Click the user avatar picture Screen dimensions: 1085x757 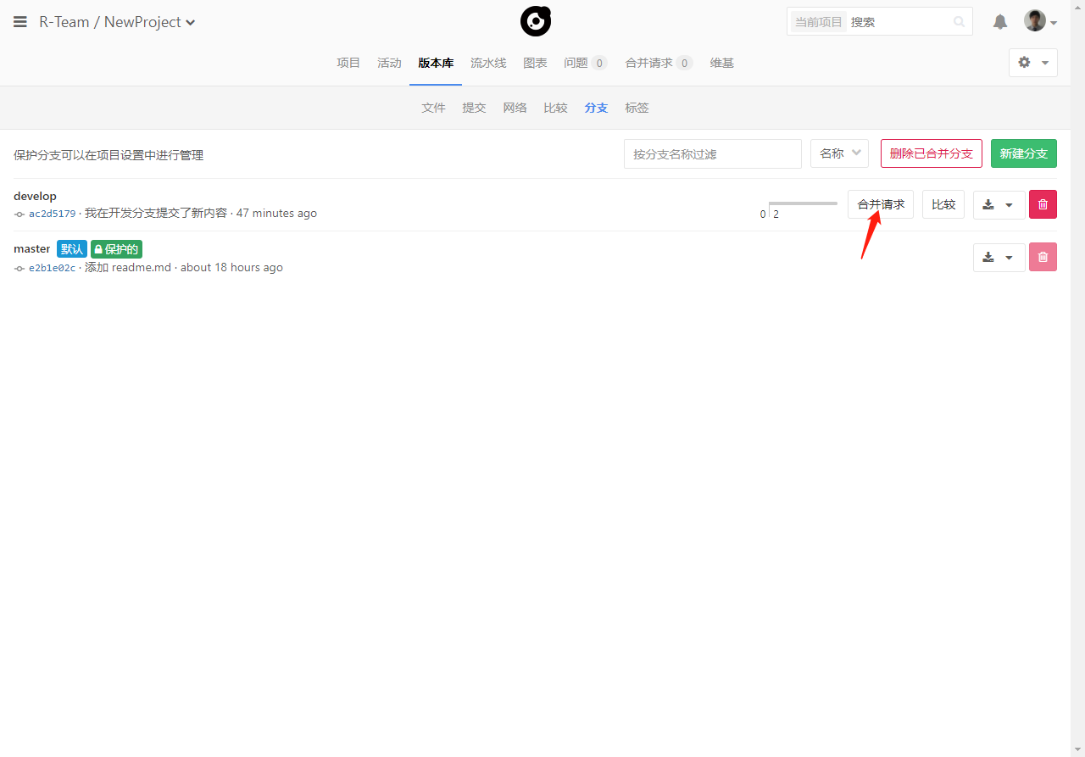coord(1034,21)
